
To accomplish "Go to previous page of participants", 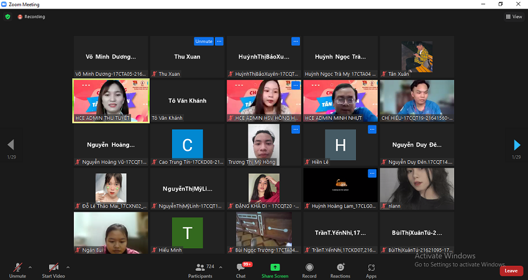I will (11, 145).
